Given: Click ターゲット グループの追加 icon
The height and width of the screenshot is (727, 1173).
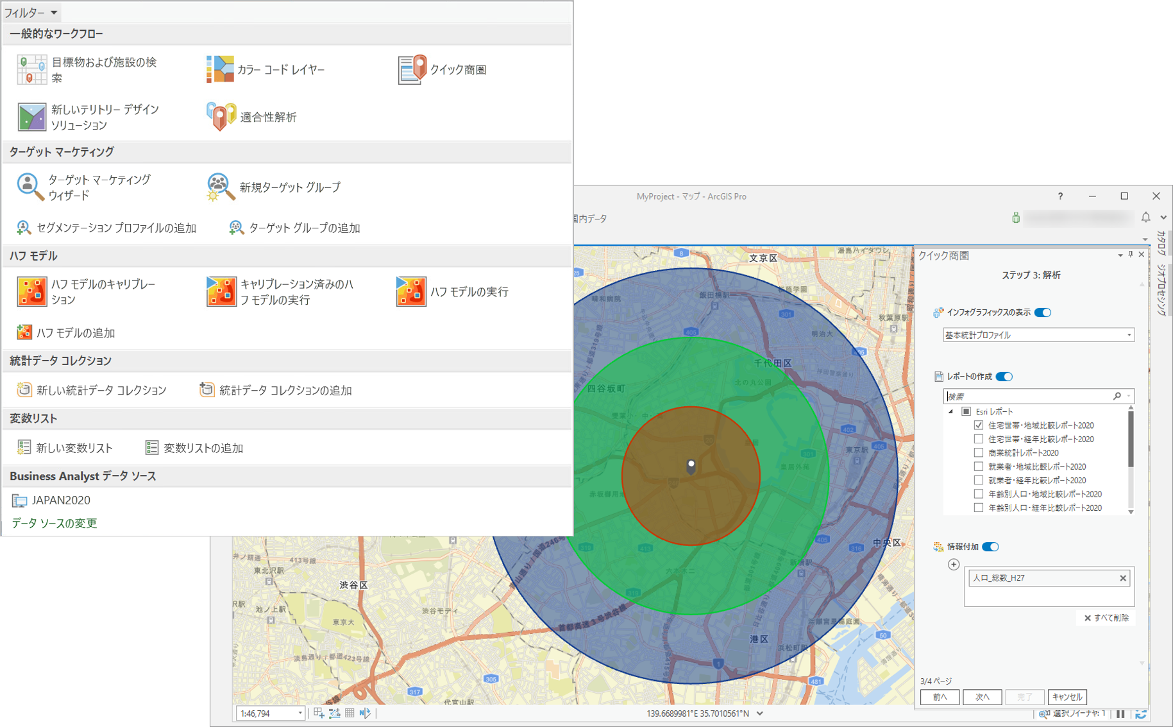Looking at the screenshot, I should [x=236, y=228].
